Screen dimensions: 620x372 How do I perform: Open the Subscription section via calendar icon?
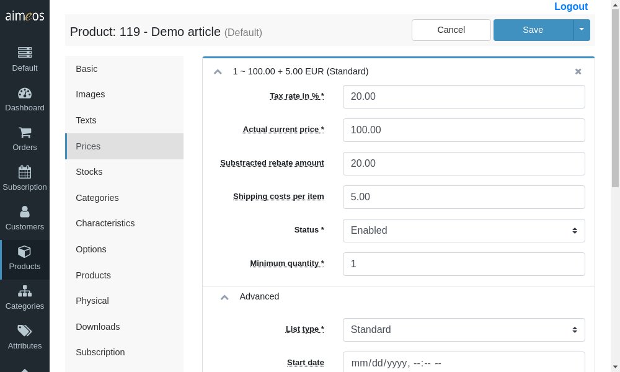(x=24, y=179)
